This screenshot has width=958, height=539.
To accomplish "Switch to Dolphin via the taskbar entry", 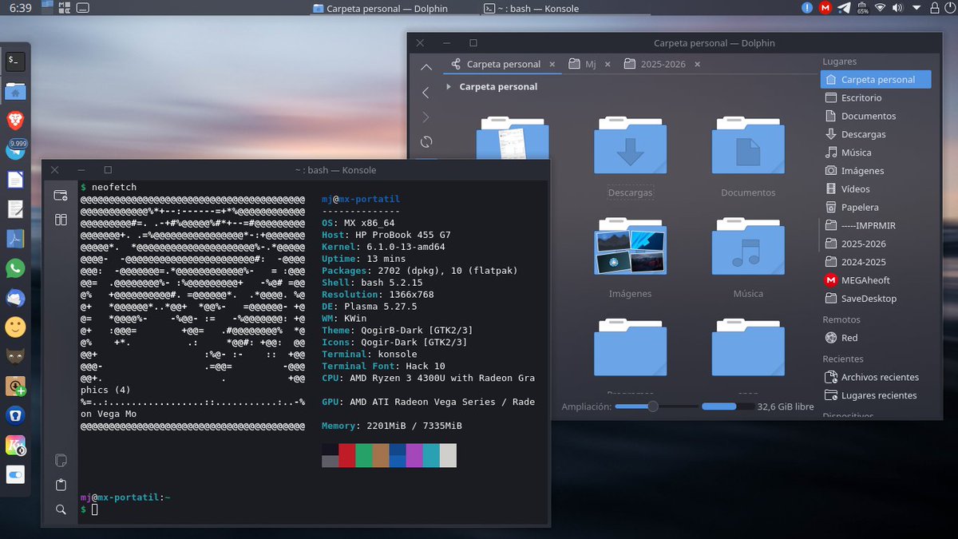I will [x=380, y=8].
